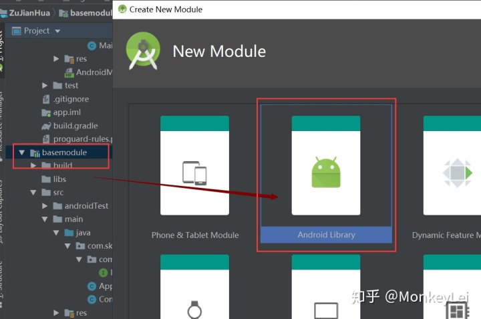Open the Mai class icon at top
The height and width of the screenshot is (319, 481).
coord(92,45)
